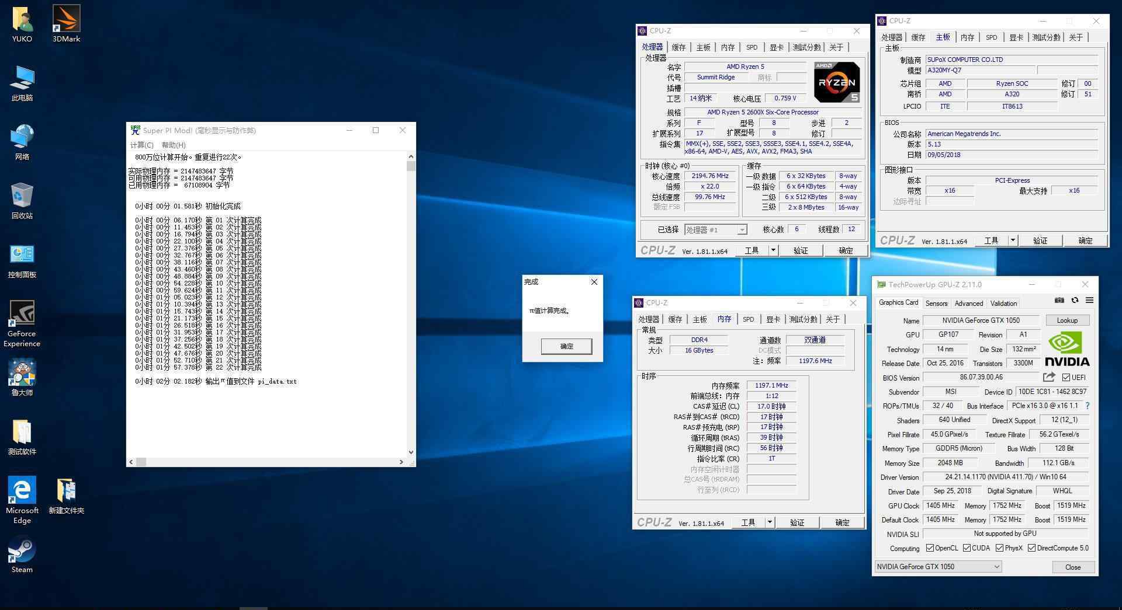Click 验证 in the CPU-Z mainboard window

click(1040, 240)
